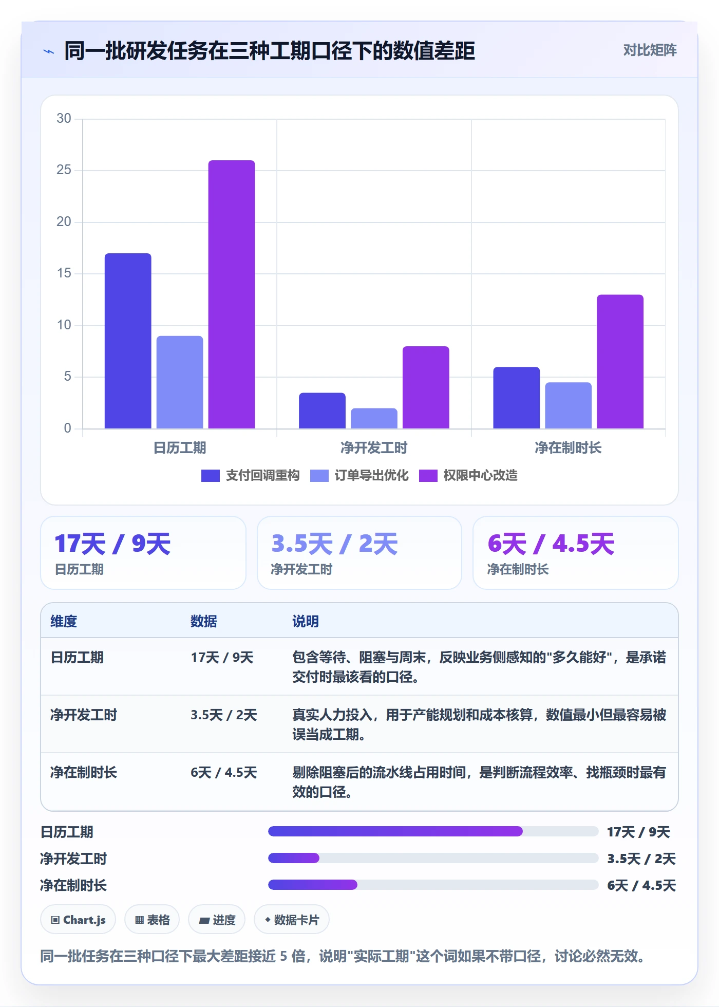Click the 对比矩阵 label in header
The height and width of the screenshot is (1007, 719).
point(650,50)
